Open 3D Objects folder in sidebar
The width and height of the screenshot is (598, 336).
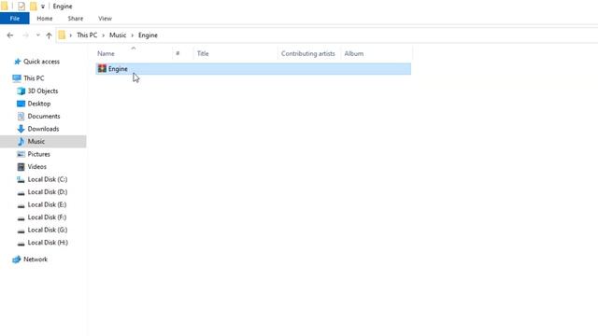pos(43,91)
